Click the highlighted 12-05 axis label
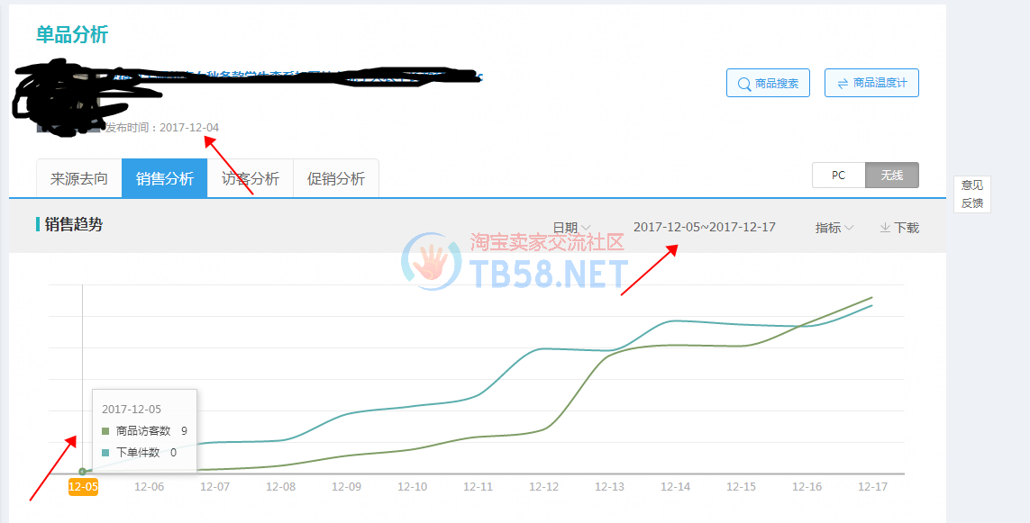 pos(84,487)
